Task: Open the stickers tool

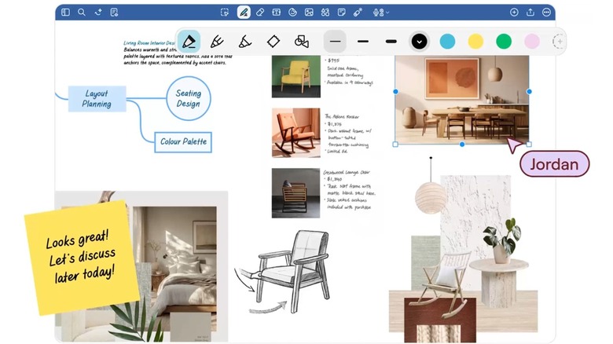Action: 292,13
